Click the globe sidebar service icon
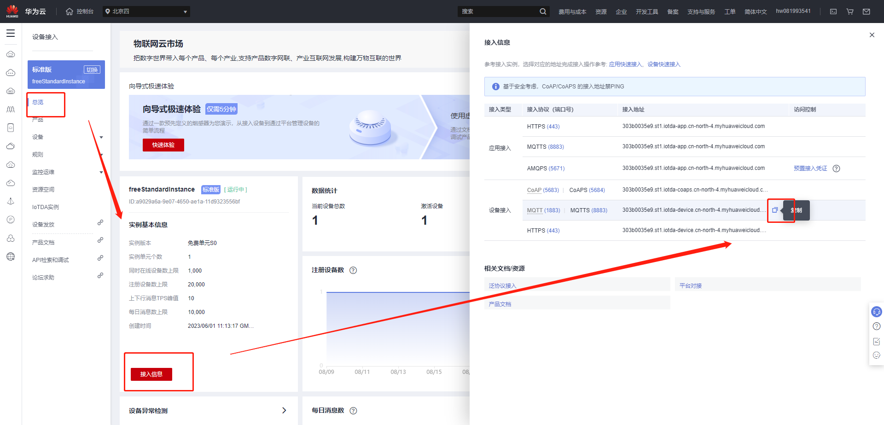The width and height of the screenshot is (884, 425). (x=11, y=256)
